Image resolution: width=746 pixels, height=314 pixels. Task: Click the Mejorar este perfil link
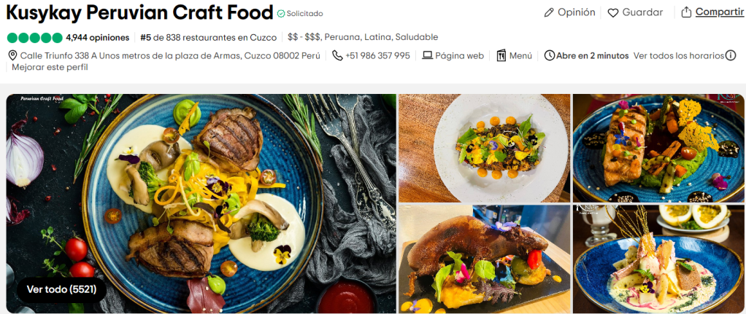[50, 67]
